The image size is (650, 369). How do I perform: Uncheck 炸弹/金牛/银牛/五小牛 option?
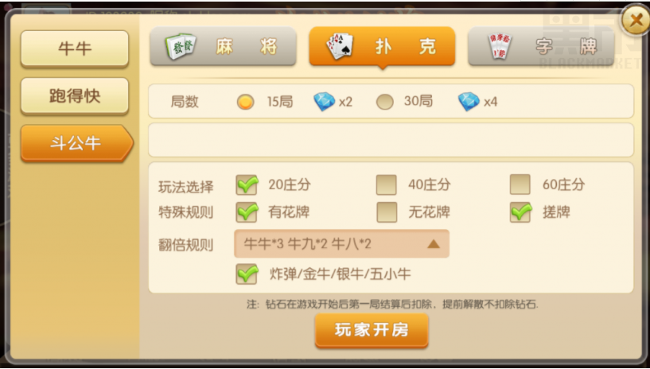click(x=247, y=274)
